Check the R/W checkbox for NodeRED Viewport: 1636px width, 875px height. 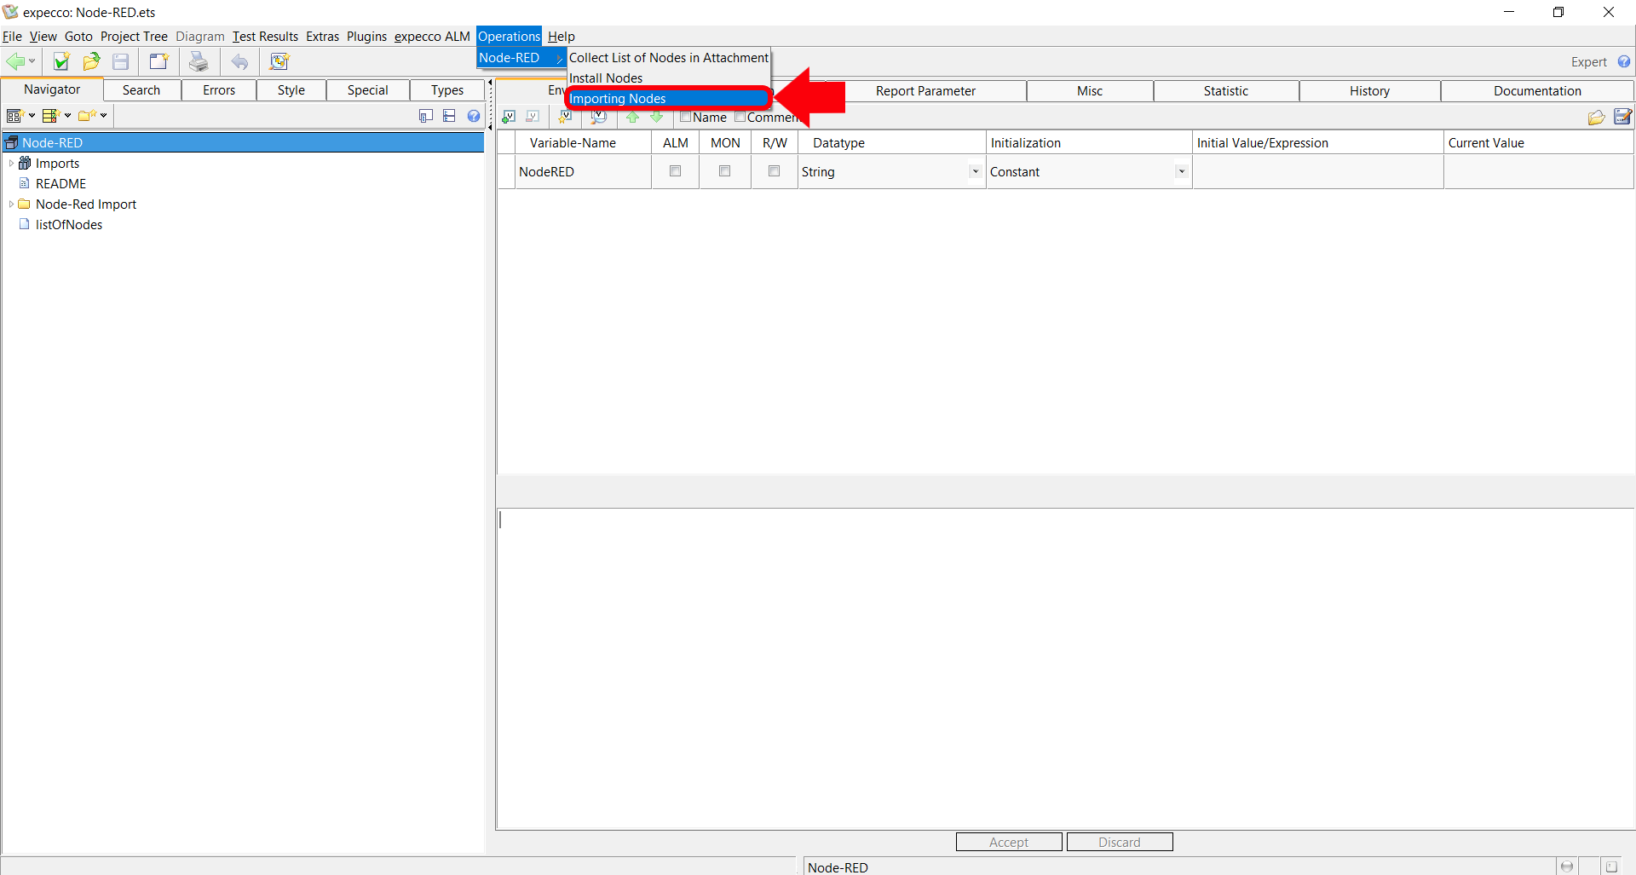[775, 171]
